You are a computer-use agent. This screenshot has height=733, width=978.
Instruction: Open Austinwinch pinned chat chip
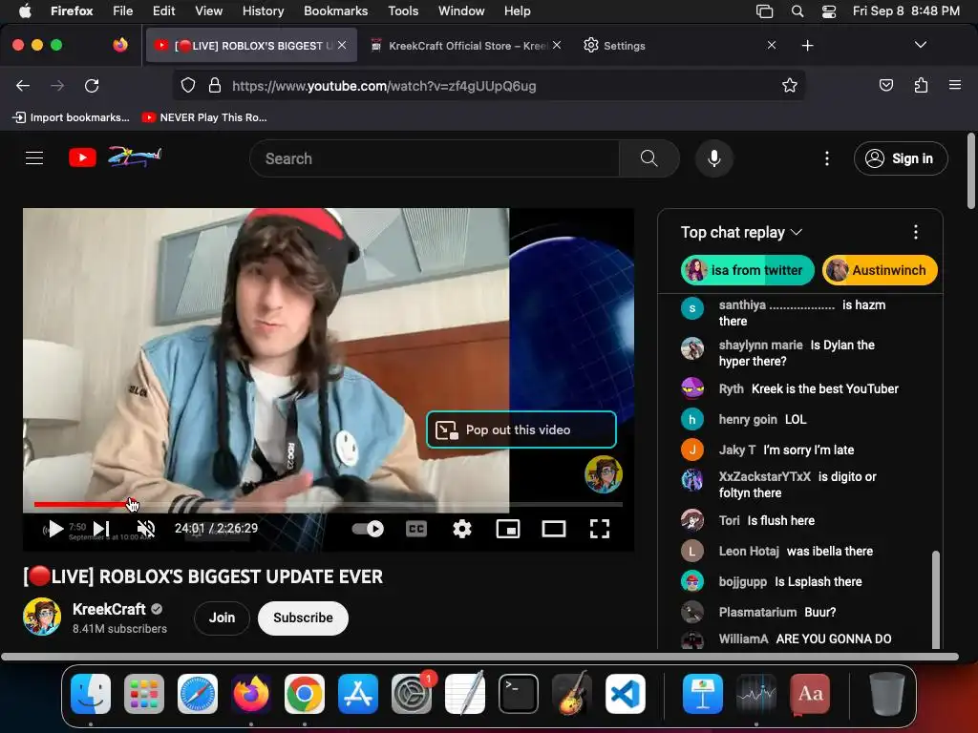point(880,270)
